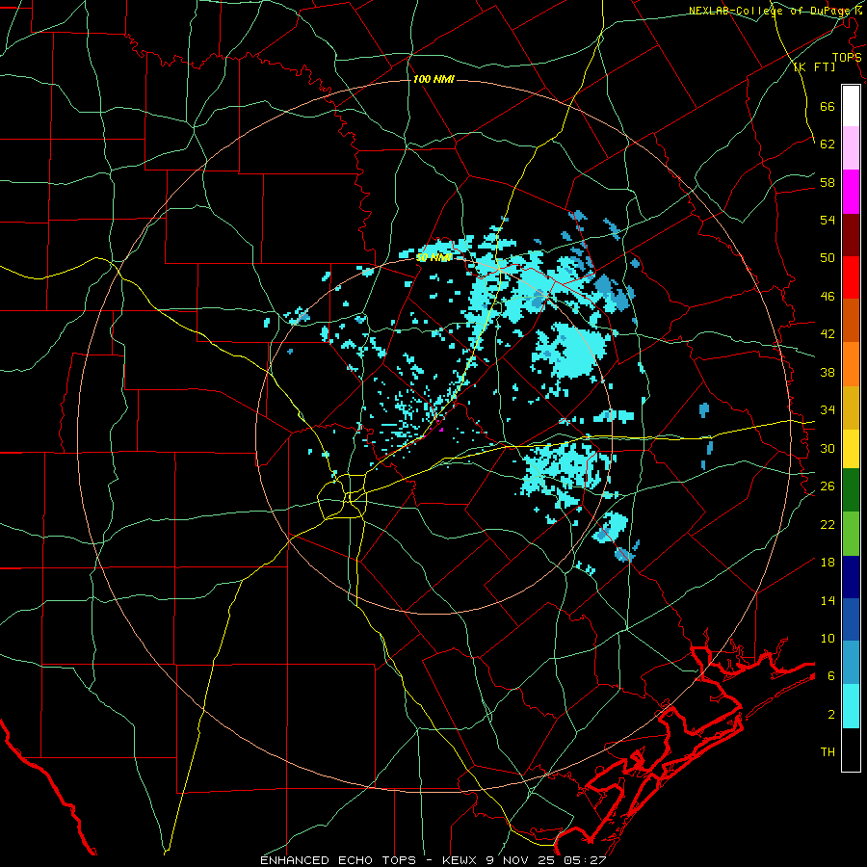Click the yellow 30-34 kft legend swatch
This screenshot has height=867, width=867.
click(851, 449)
